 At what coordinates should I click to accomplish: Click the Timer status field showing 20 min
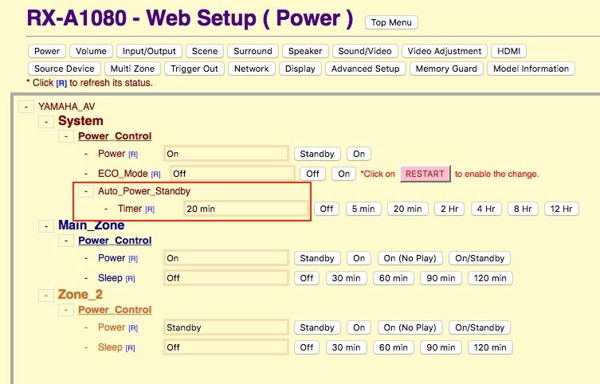point(245,209)
